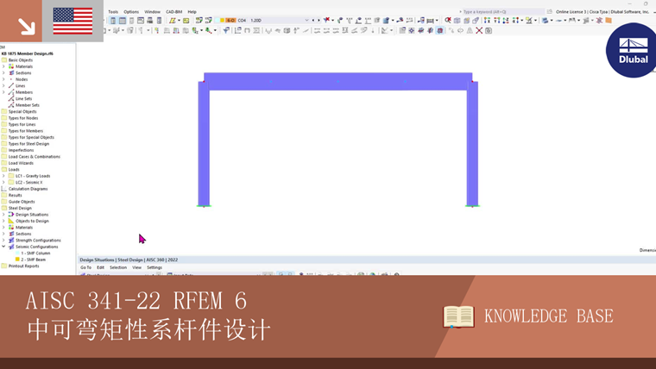The height and width of the screenshot is (369, 656).
Task: Click in the keyword search field
Action: coord(502,12)
